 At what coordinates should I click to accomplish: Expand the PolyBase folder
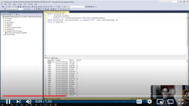(4, 26)
